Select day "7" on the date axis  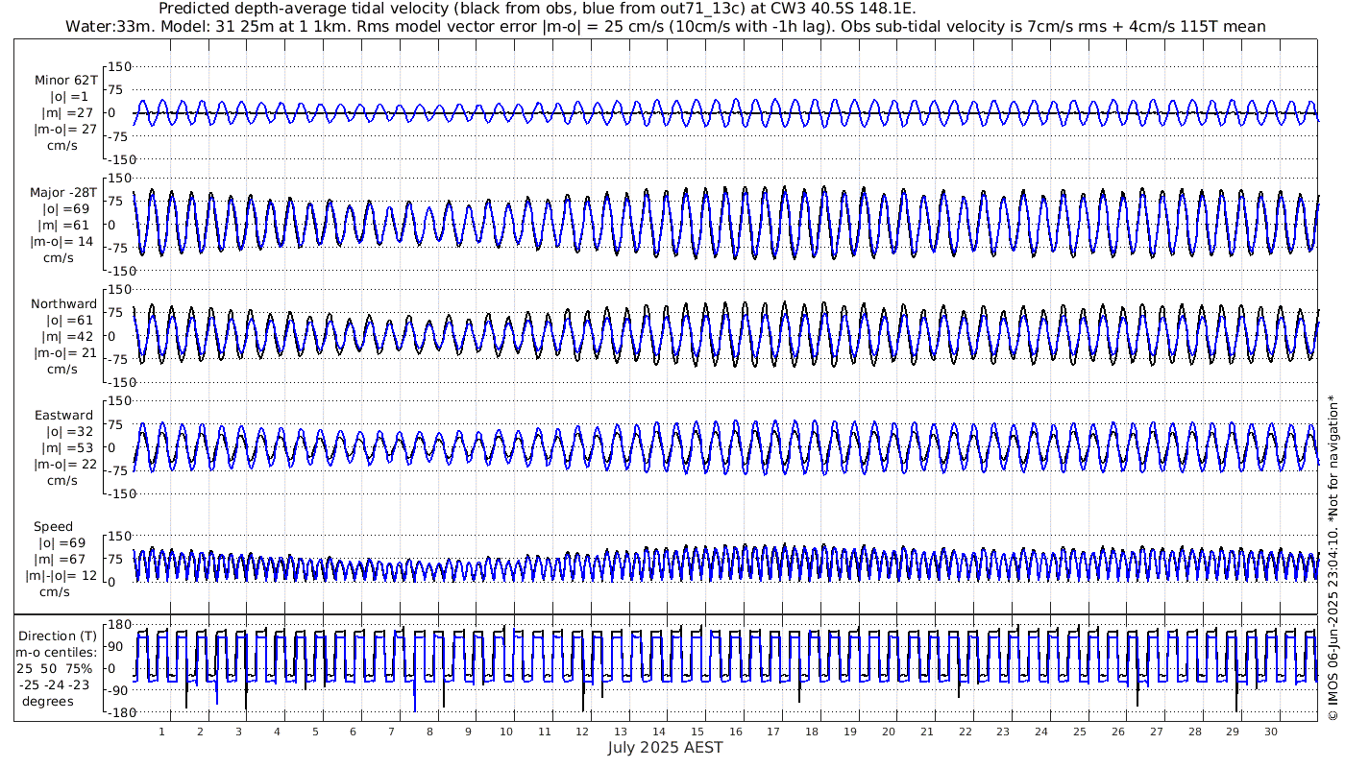pyautogui.click(x=391, y=732)
